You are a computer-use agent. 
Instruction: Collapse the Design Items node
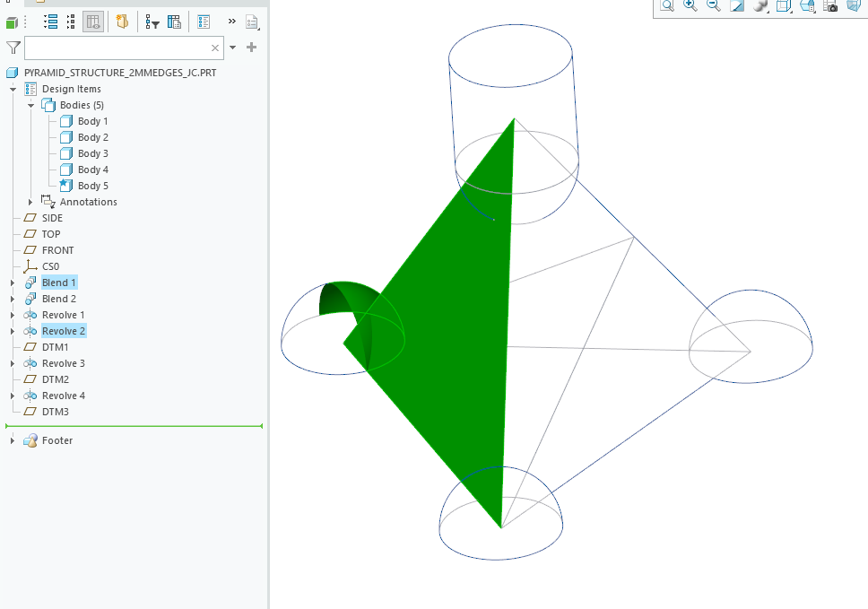[x=13, y=89]
